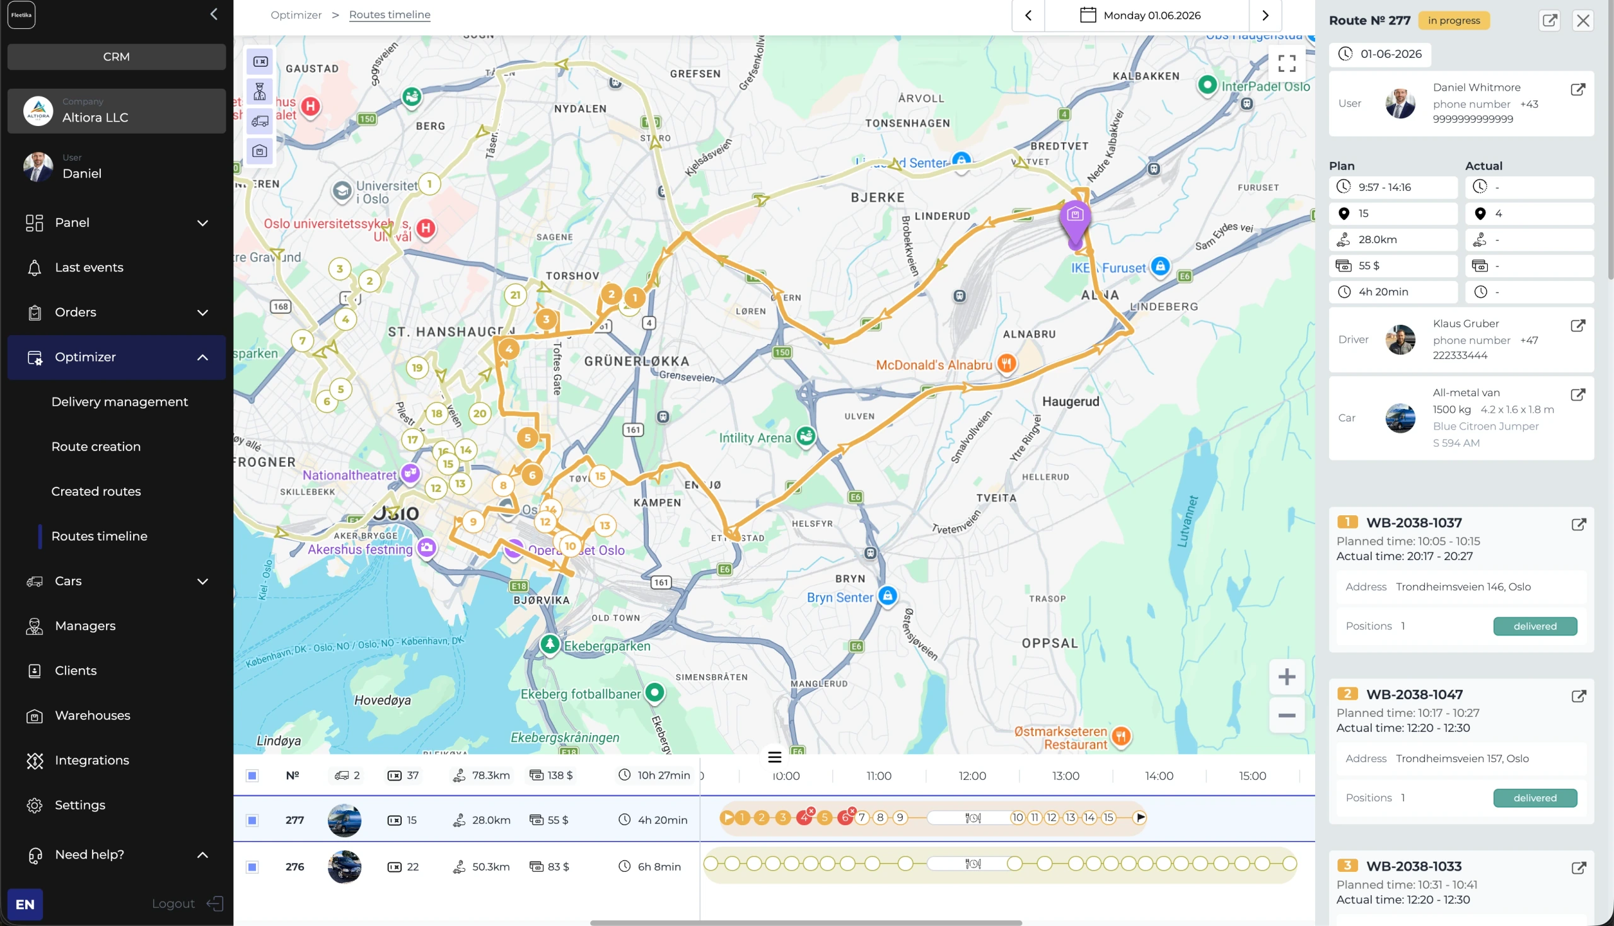The image size is (1614, 926).
Task: Open order WB-2038-1037 external link icon
Action: (x=1579, y=525)
